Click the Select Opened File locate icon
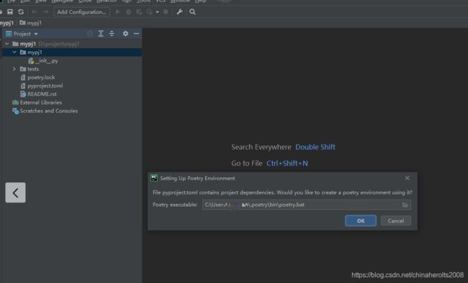The width and height of the screenshot is (468, 283). (90, 34)
